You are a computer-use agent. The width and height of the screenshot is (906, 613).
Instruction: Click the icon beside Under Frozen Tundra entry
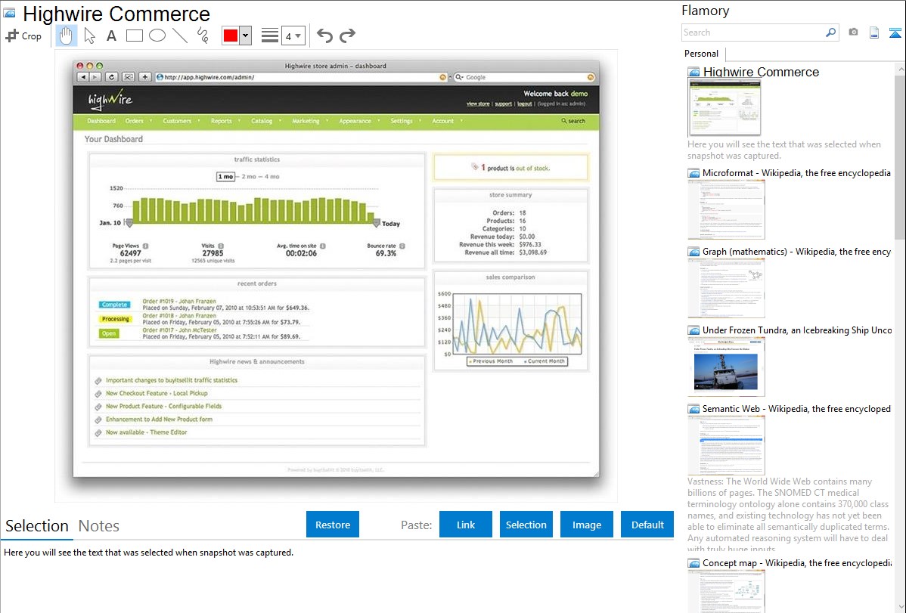click(x=693, y=330)
